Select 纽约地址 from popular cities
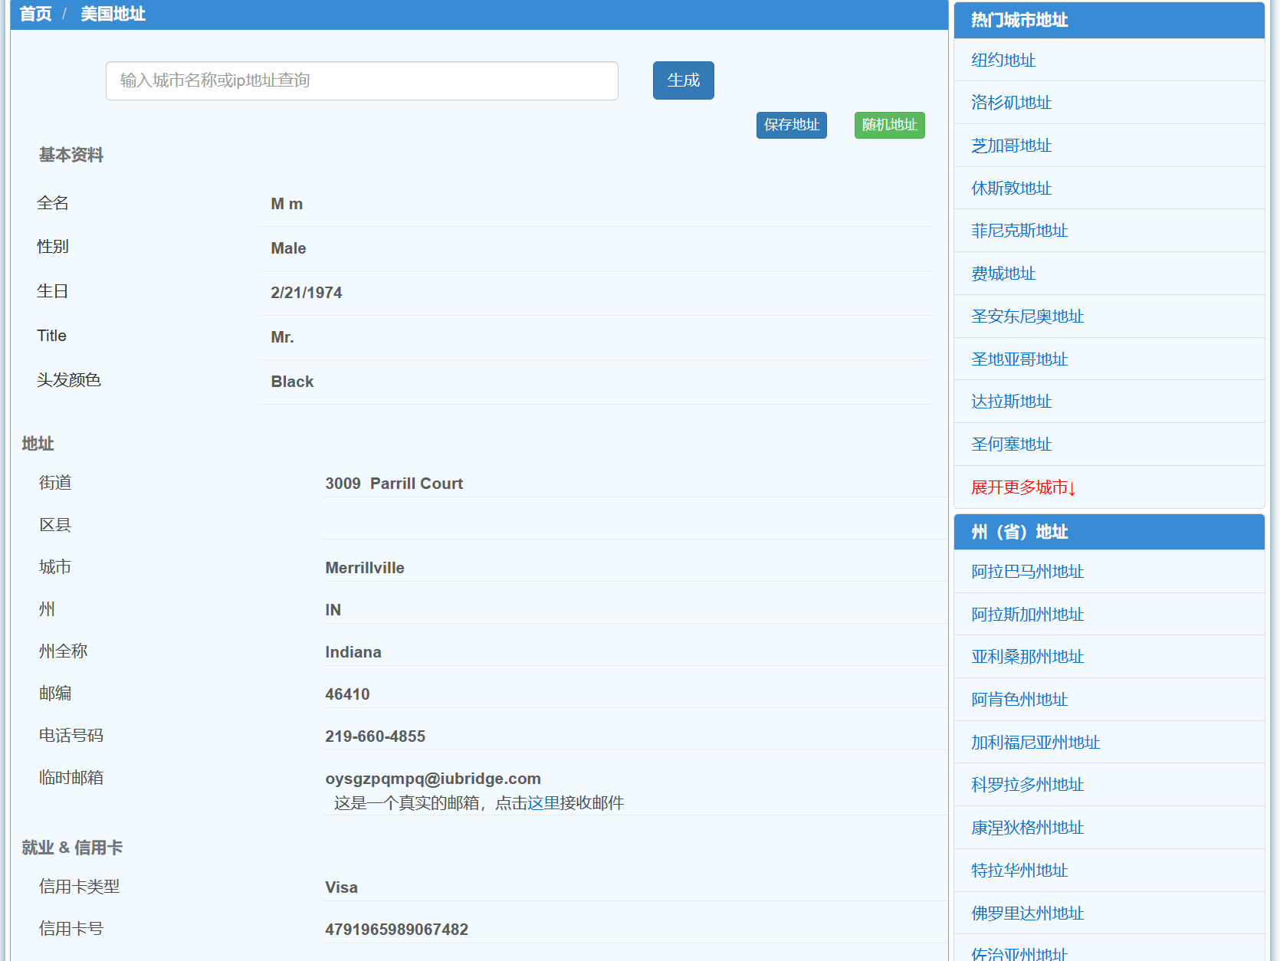 click(1003, 60)
